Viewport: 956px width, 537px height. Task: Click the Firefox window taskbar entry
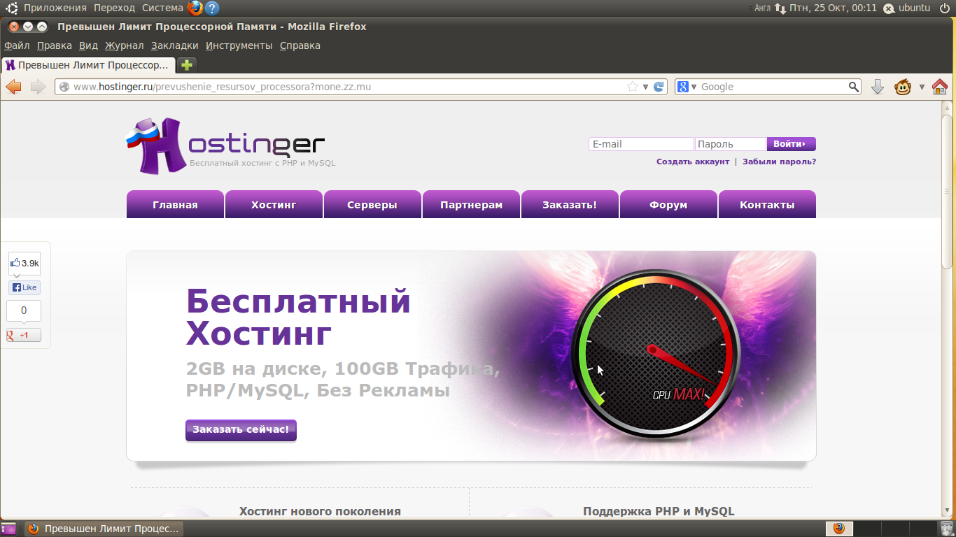[x=104, y=529]
